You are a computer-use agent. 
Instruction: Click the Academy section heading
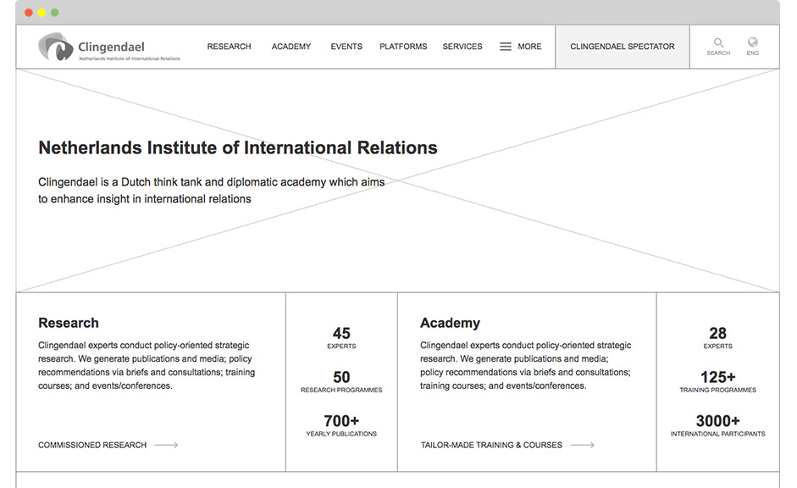pyautogui.click(x=450, y=323)
